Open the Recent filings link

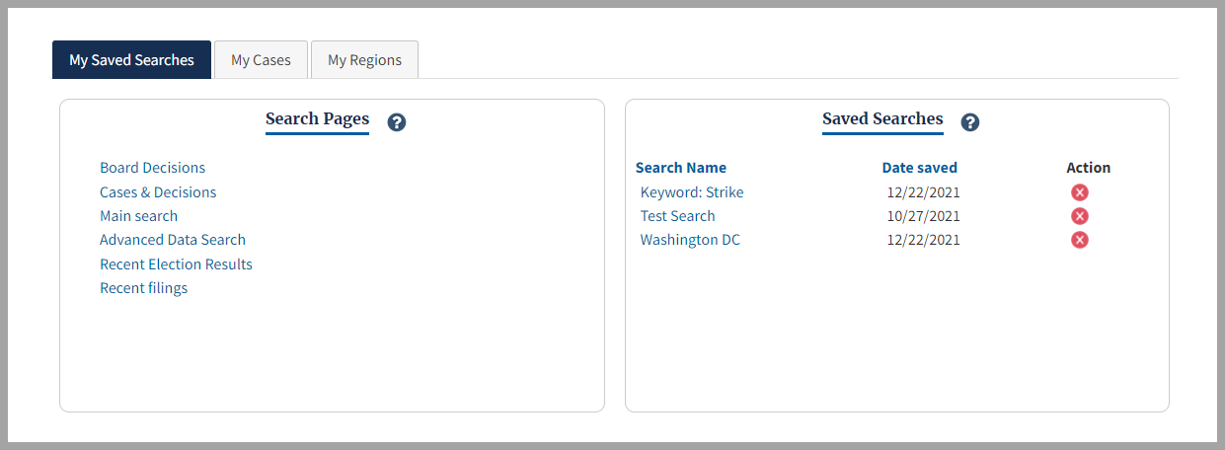[143, 288]
